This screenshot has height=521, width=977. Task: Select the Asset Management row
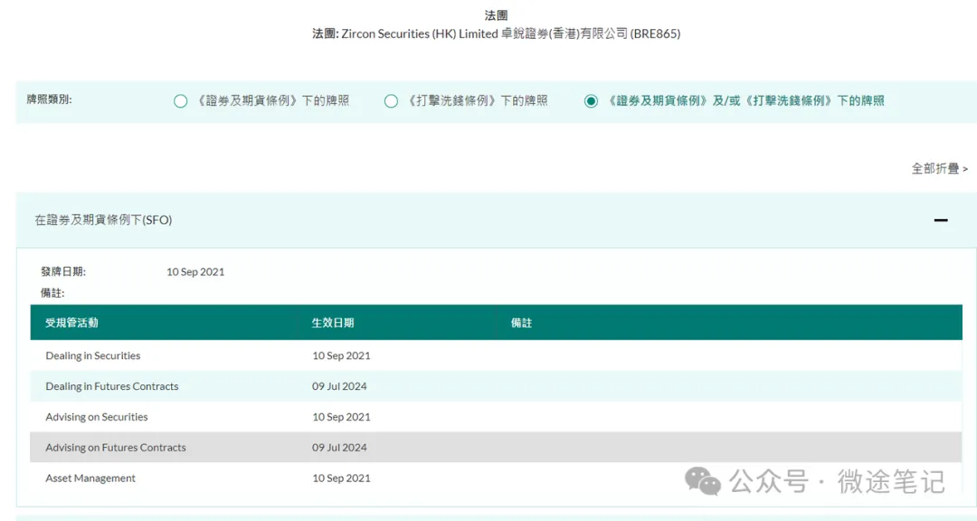click(x=90, y=478)
